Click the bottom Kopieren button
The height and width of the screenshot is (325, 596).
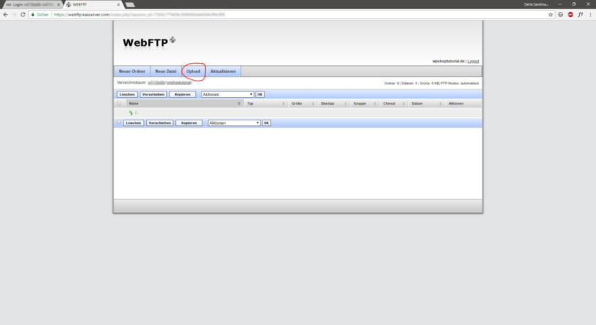188,122
